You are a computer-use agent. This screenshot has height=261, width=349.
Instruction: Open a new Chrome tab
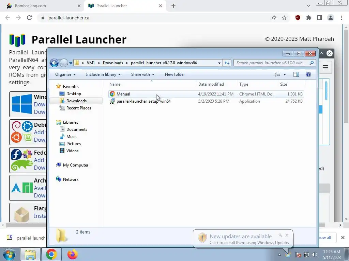tap(173, 6)
